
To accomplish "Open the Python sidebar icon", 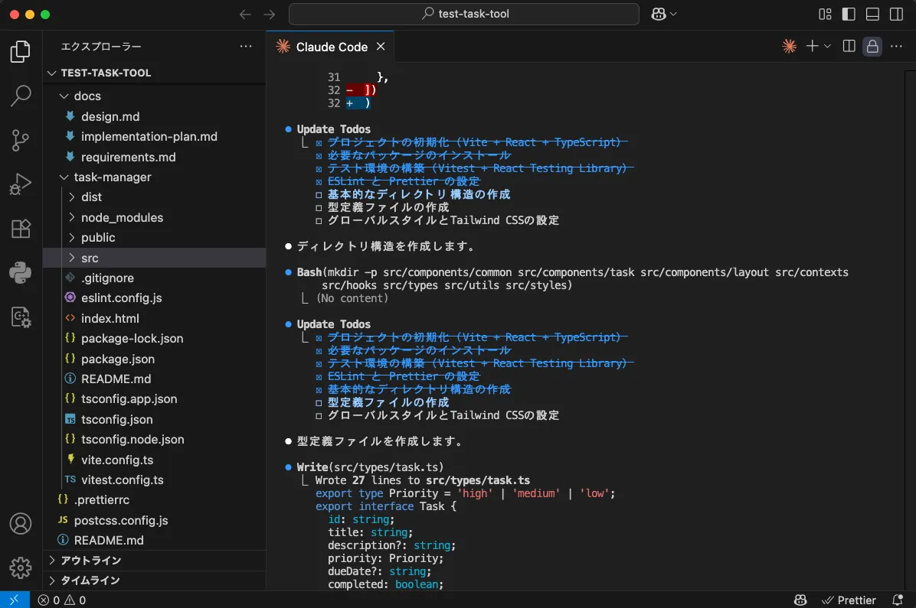I will 21,272.
